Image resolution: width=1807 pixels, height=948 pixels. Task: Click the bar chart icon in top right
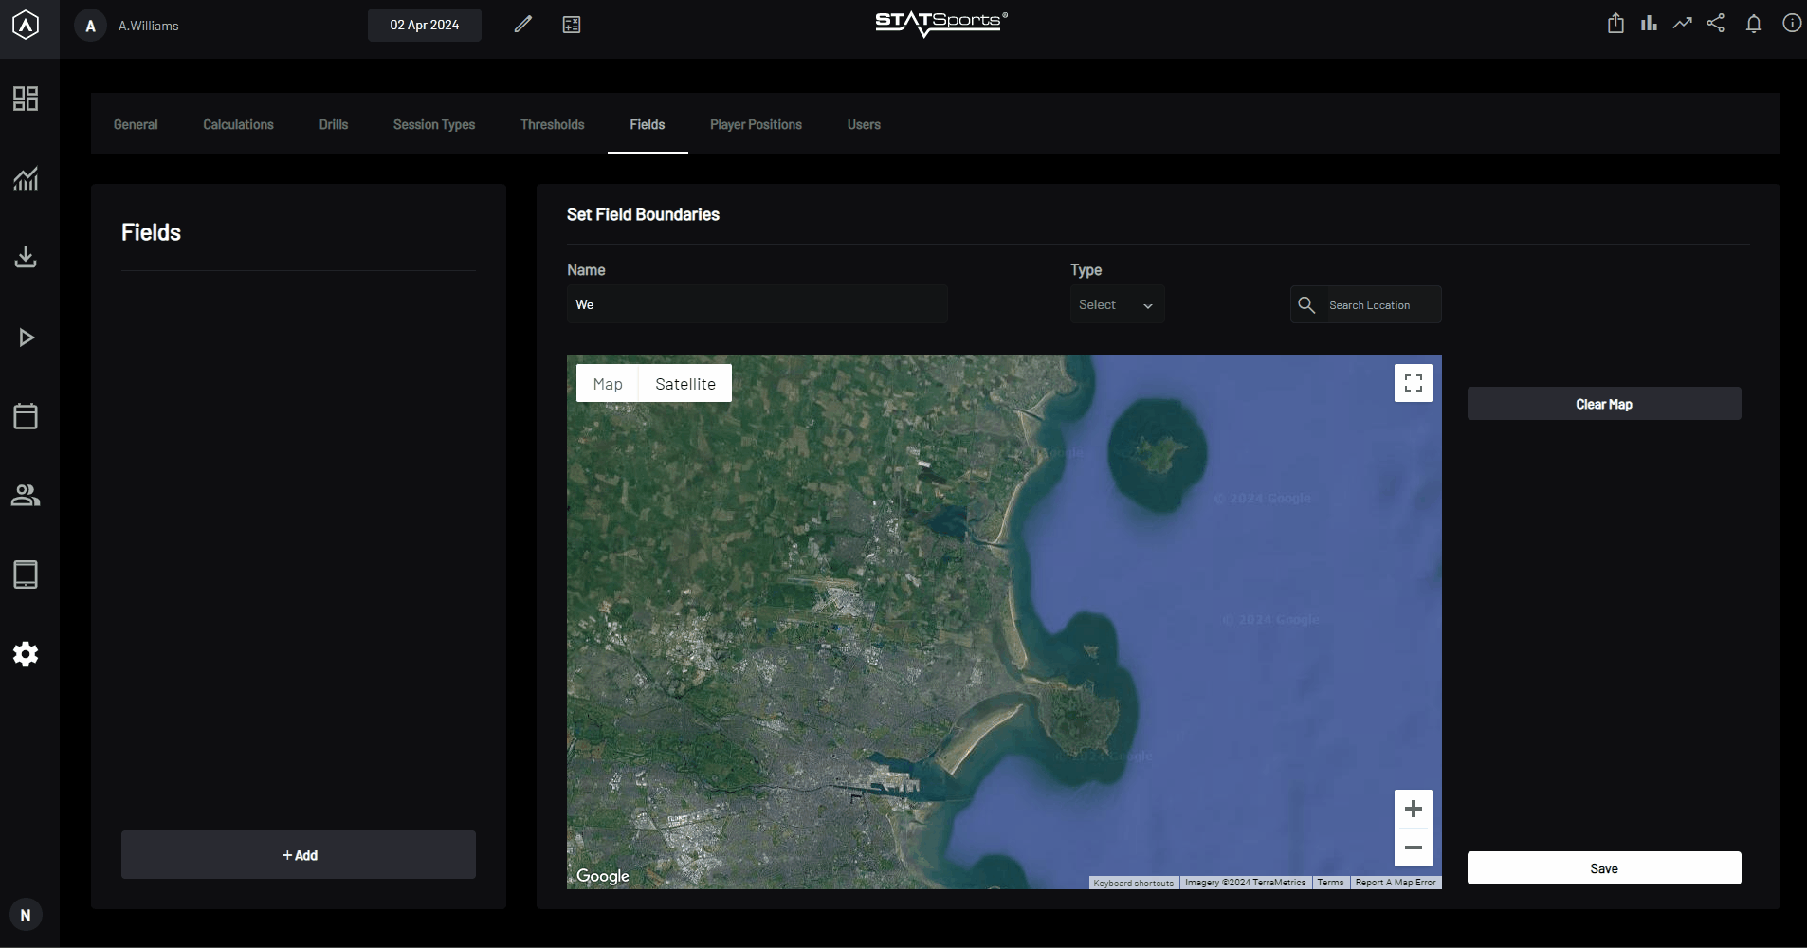point(1650,24)
